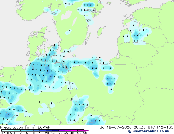174x134 pixels.
Task: Click the legend label '30'
Action: point(60,133)
